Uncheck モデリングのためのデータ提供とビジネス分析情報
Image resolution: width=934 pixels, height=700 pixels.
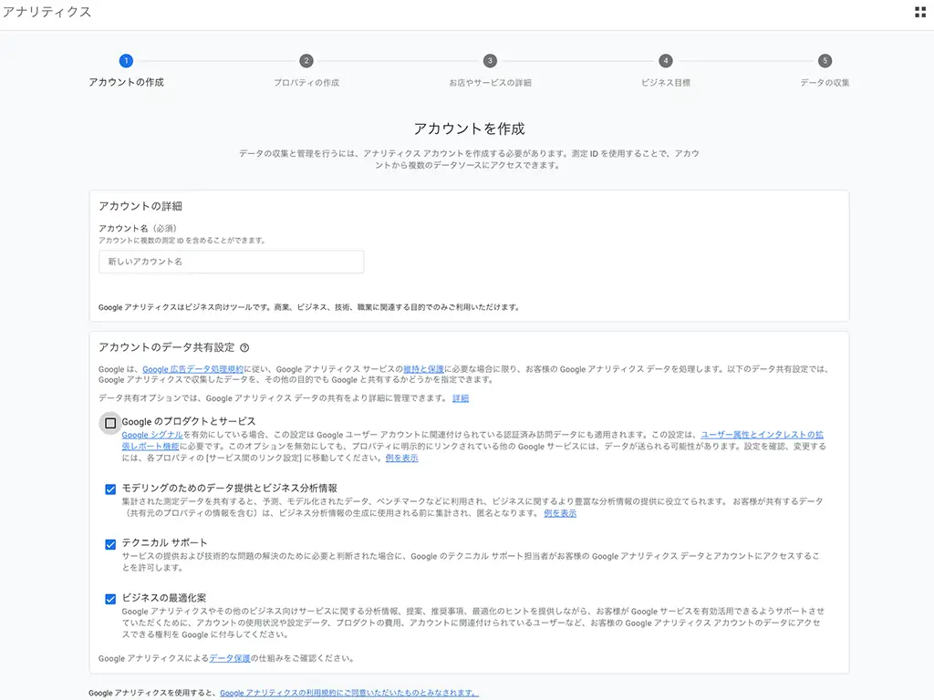110,489
